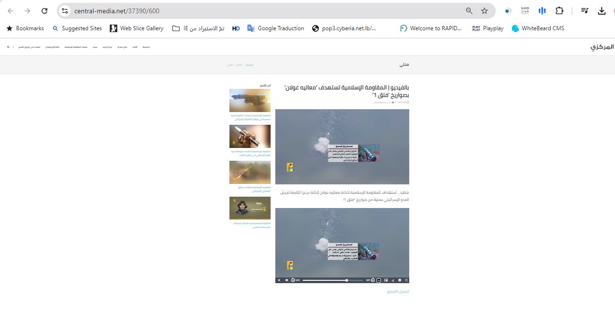615x312 pixels.
Task: Open the browser extensions puzzle menu
Action: tap(559, 11)
